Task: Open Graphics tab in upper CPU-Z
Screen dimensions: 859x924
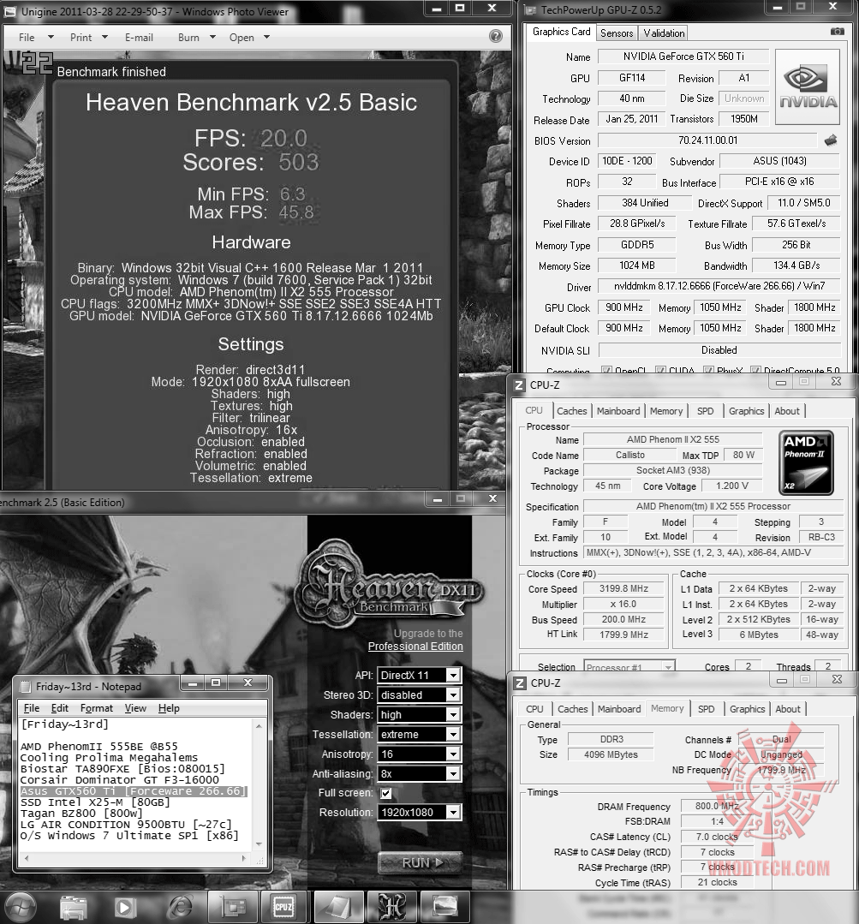Action: 746,411
